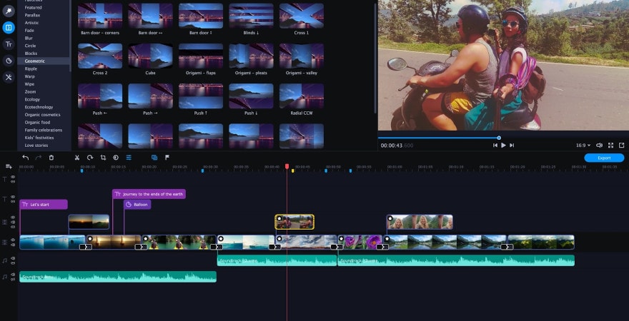Delete selected clip with trash icon
This screenshot has width=629, height=321.
[51, 157]
